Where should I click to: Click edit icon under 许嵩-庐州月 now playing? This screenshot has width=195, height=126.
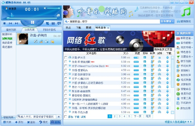pos(36,41)
